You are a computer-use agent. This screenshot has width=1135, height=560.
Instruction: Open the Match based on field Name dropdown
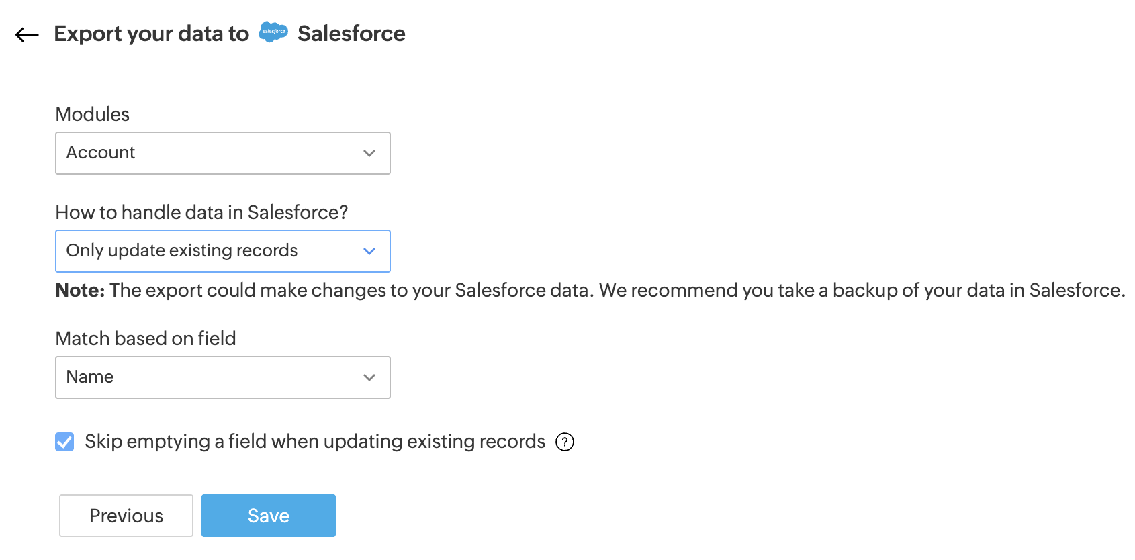pos(222,377)
